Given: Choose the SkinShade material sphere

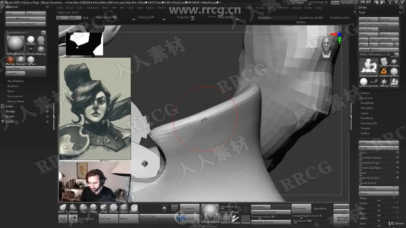Looking at the screenshot, I should click(31, 41).
